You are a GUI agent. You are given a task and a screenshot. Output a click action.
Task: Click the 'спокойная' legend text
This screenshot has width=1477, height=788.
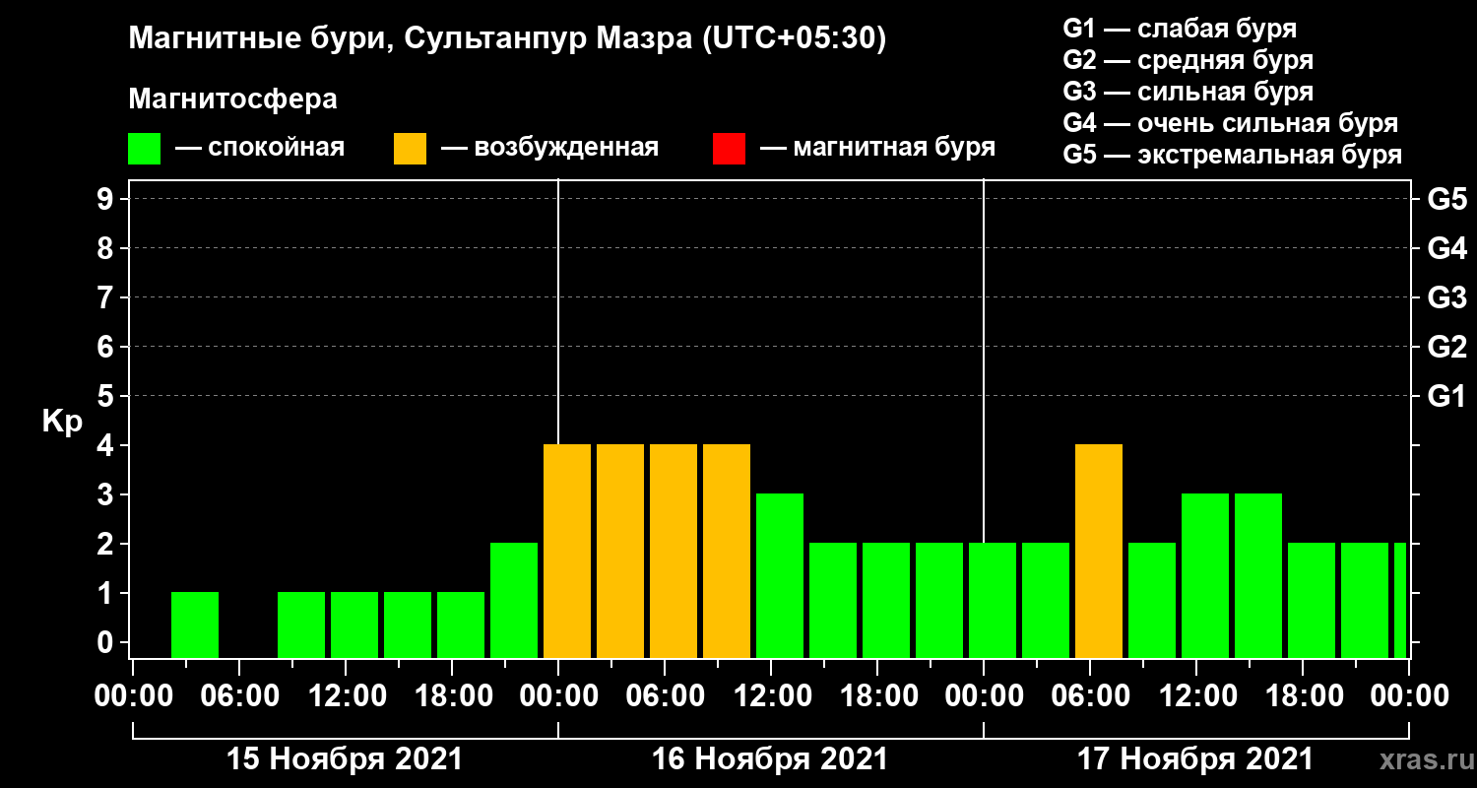276,148
